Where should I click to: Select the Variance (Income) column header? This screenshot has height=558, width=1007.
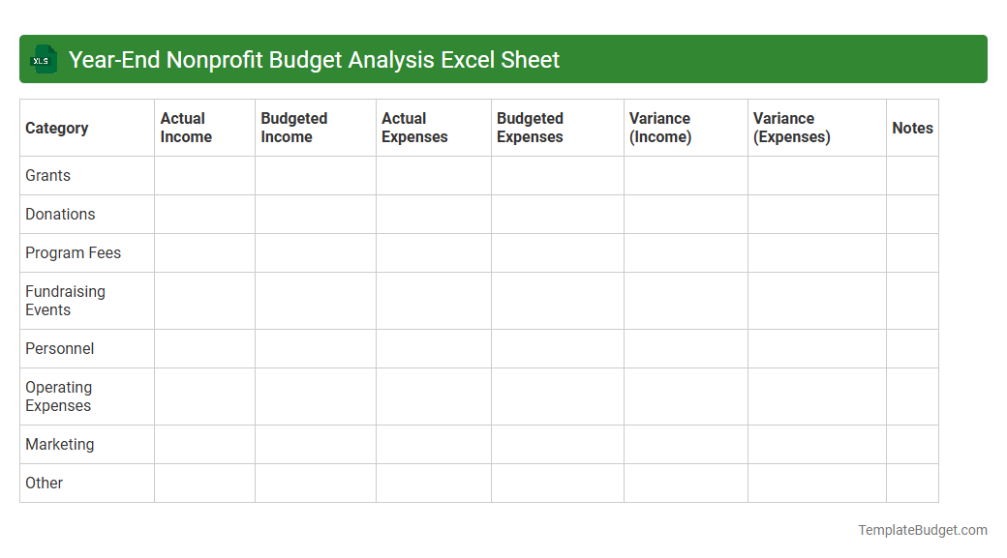point(661,128)
